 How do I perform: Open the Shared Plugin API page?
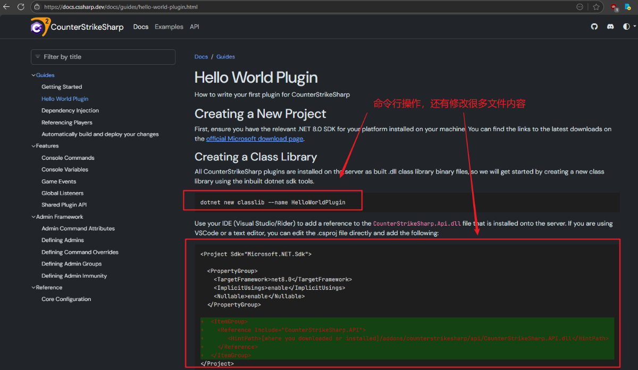64,205
